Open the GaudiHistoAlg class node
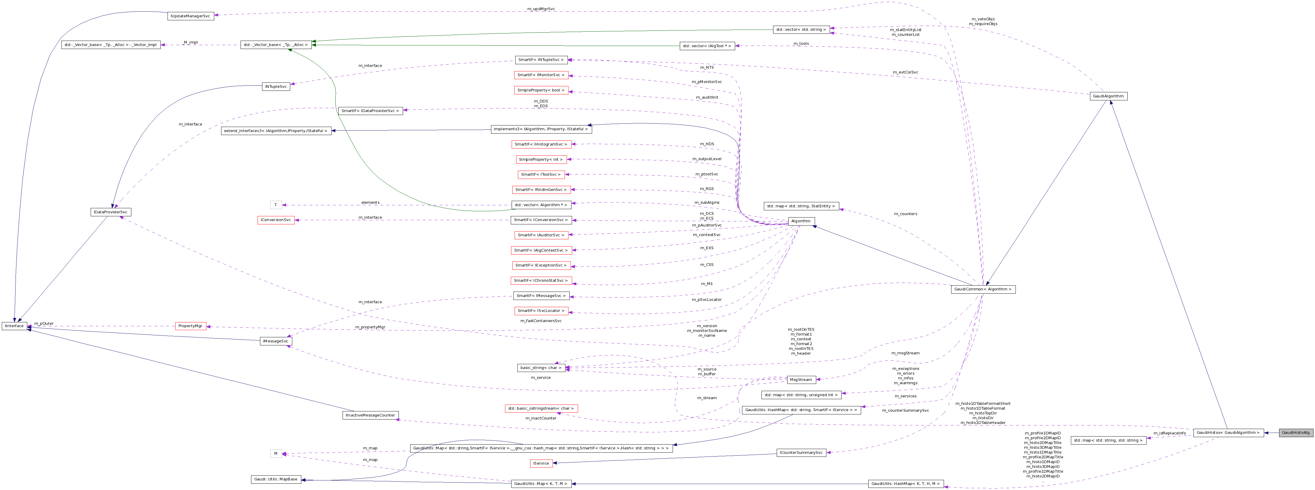The width and height of the screenshot is (1315, 490). [x=1294, y=433]
